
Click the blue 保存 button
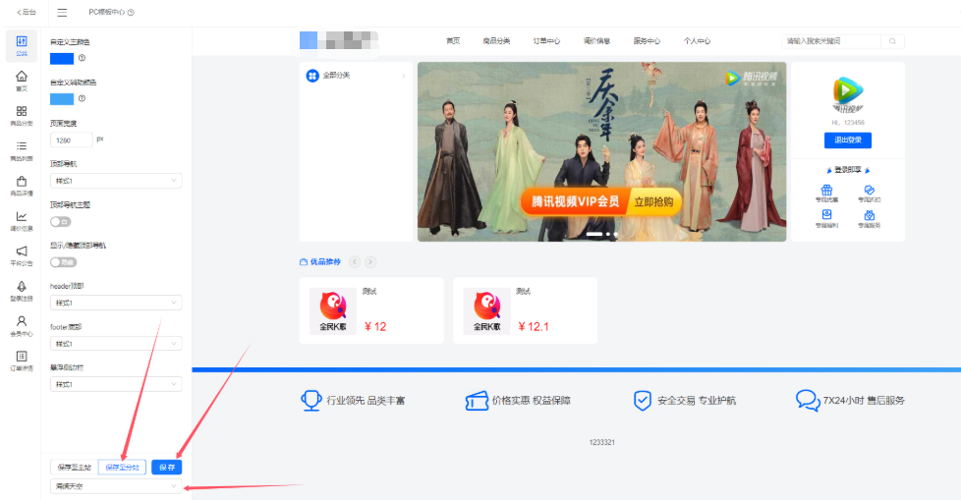[166, 467]
